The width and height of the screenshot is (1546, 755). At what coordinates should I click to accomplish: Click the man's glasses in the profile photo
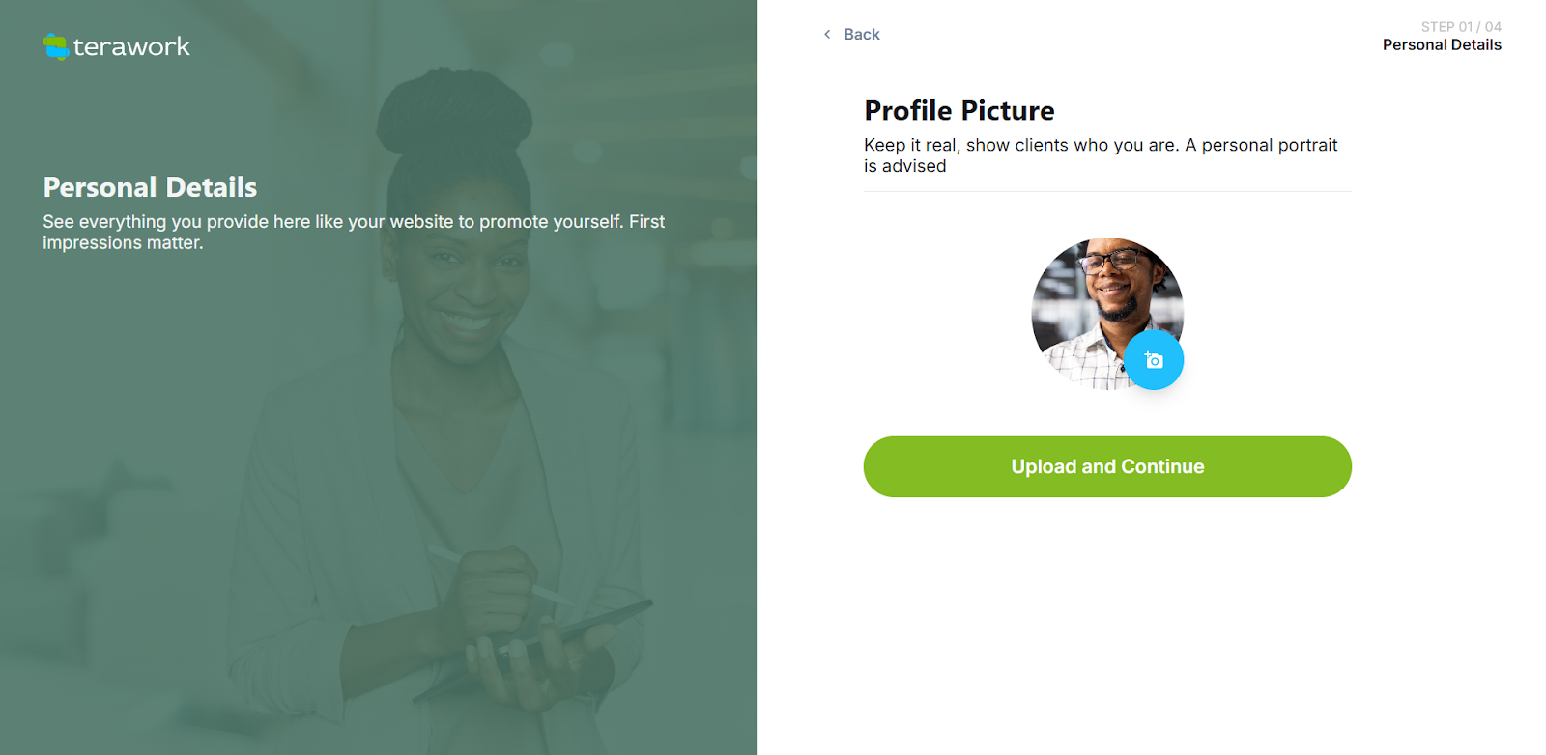[x=1111, y=261]
